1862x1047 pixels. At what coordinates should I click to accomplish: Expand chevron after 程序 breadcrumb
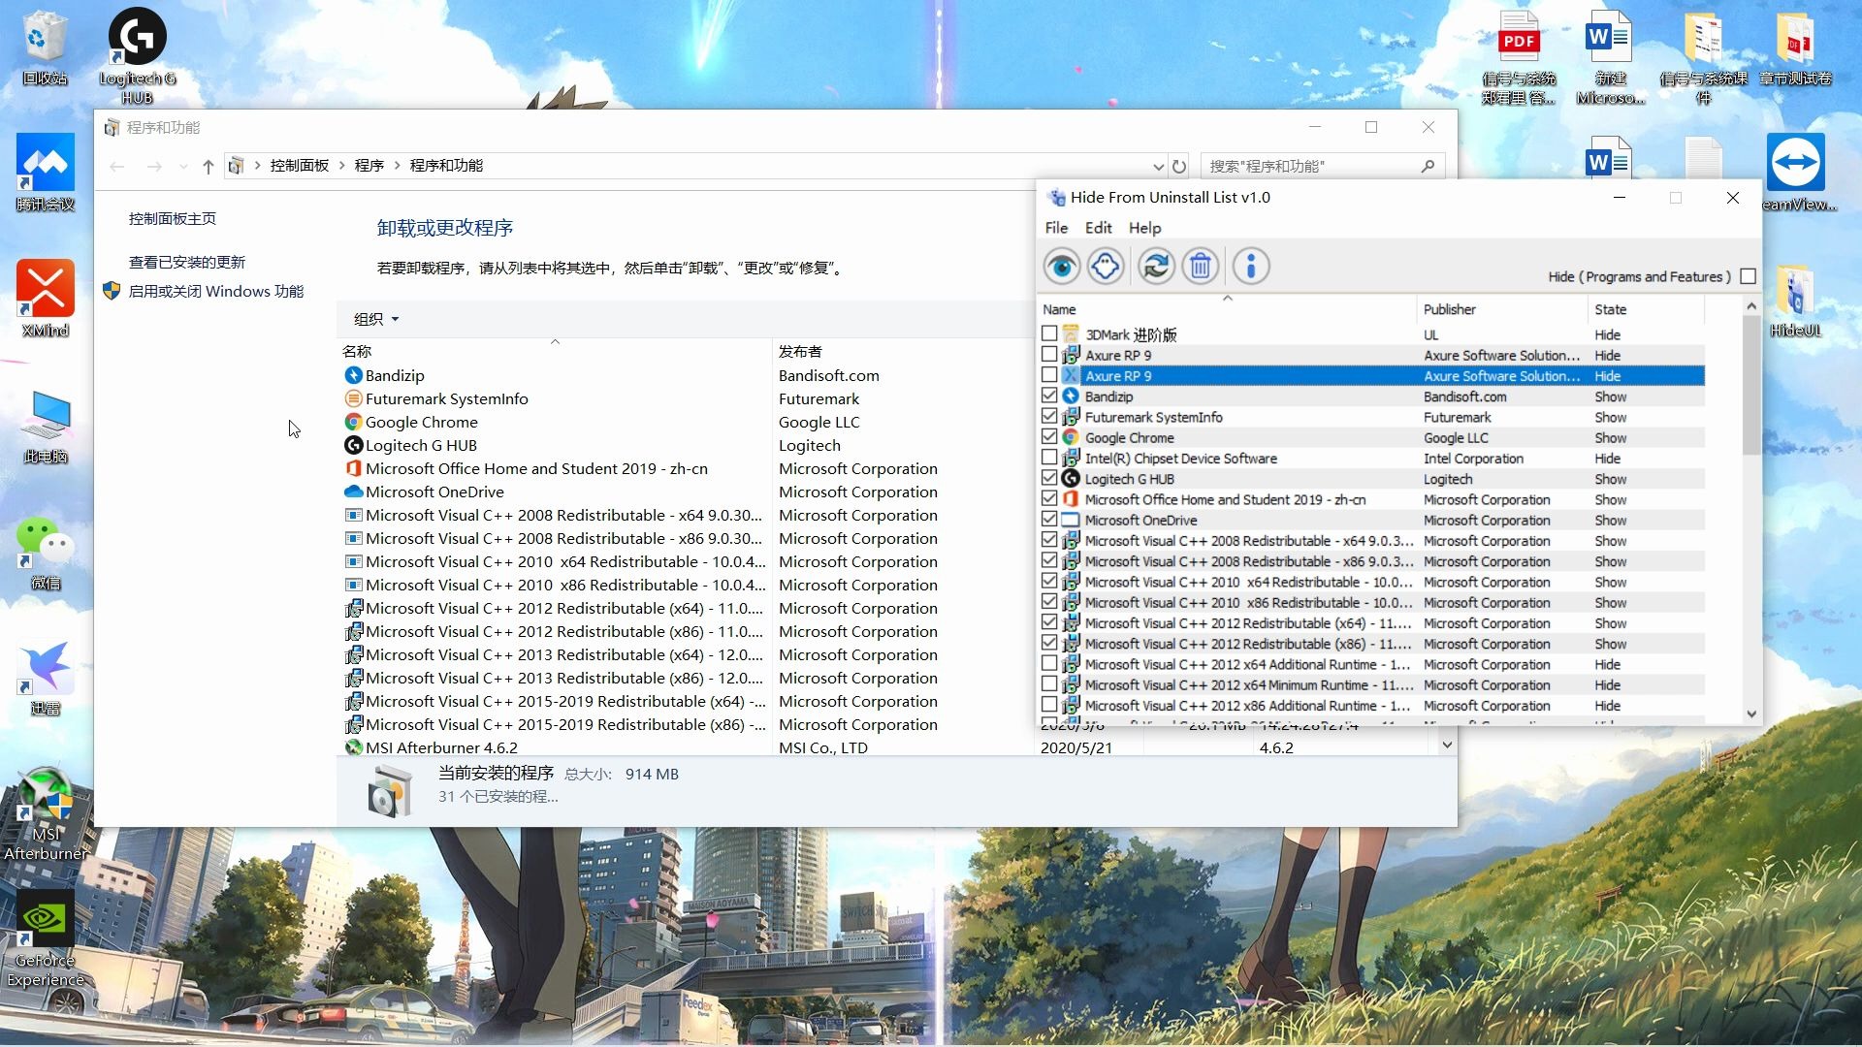pyautogui.click(x=397, y=166)
